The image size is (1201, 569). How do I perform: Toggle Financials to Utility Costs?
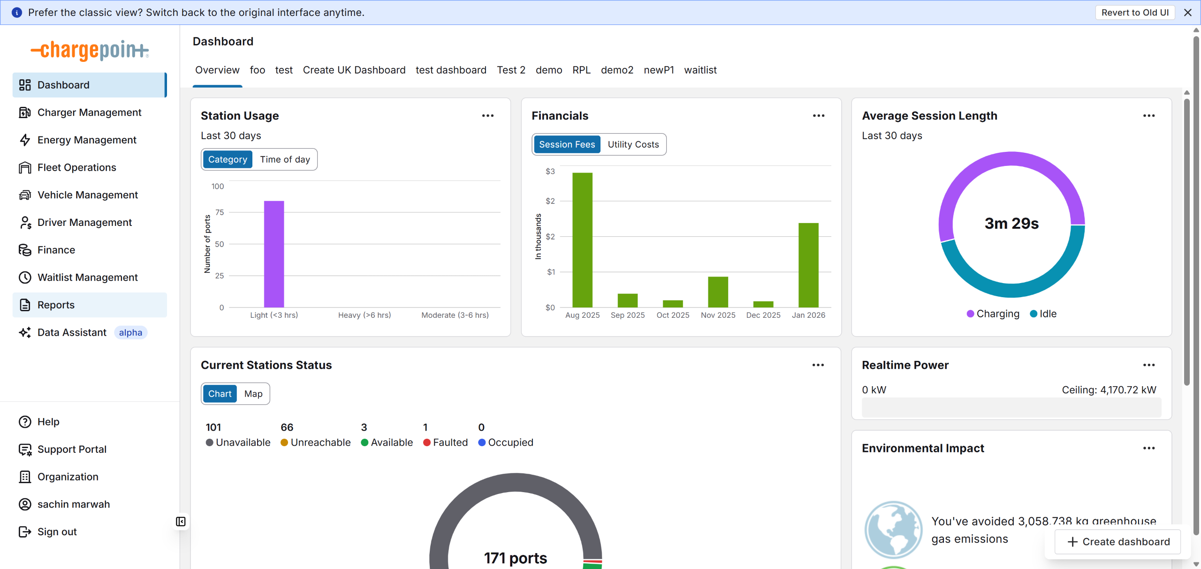click(633, 144)
